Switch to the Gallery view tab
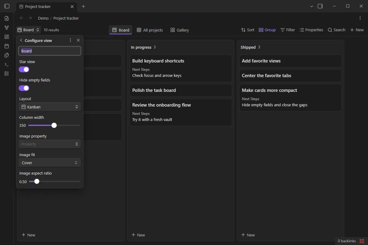The height and width of the screenshot is (245, 368). pos(180,30)
